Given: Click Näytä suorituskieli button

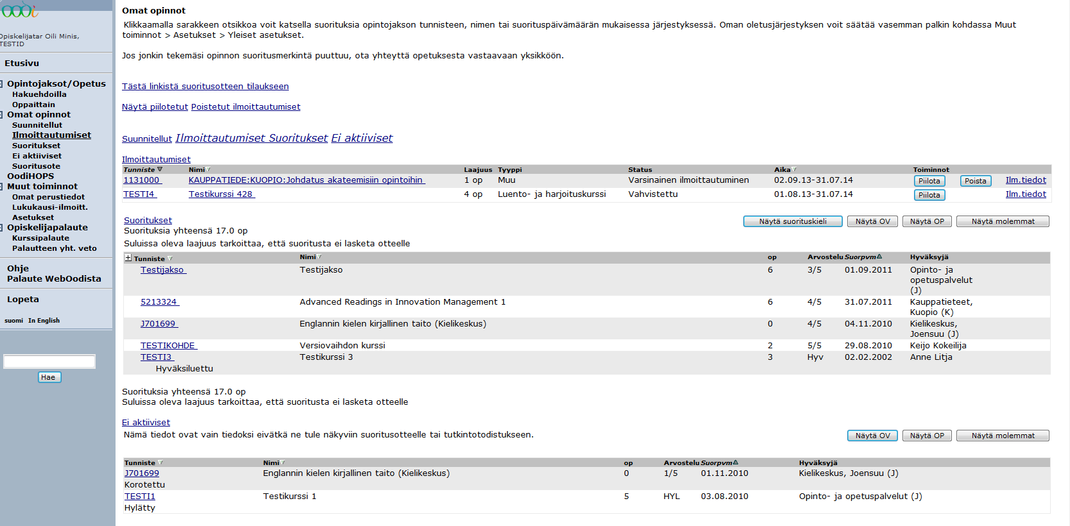Looking at the screenshot, I should click(x=793, y=221).
